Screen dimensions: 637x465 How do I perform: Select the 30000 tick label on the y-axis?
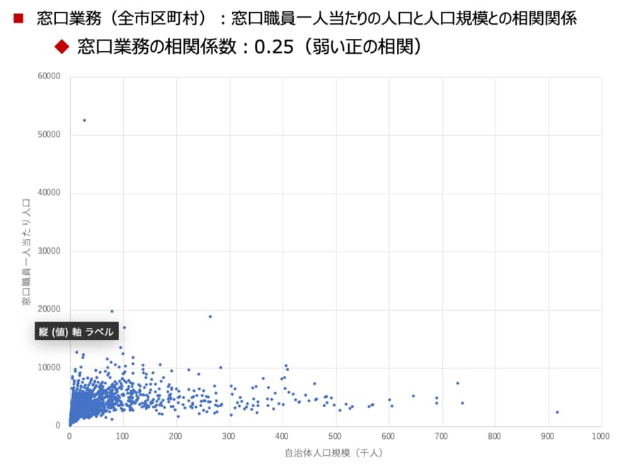coord(50,252)
